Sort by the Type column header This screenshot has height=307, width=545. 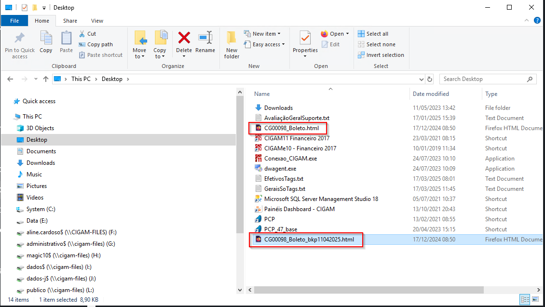pyautogui.click(x=491, y=94)
